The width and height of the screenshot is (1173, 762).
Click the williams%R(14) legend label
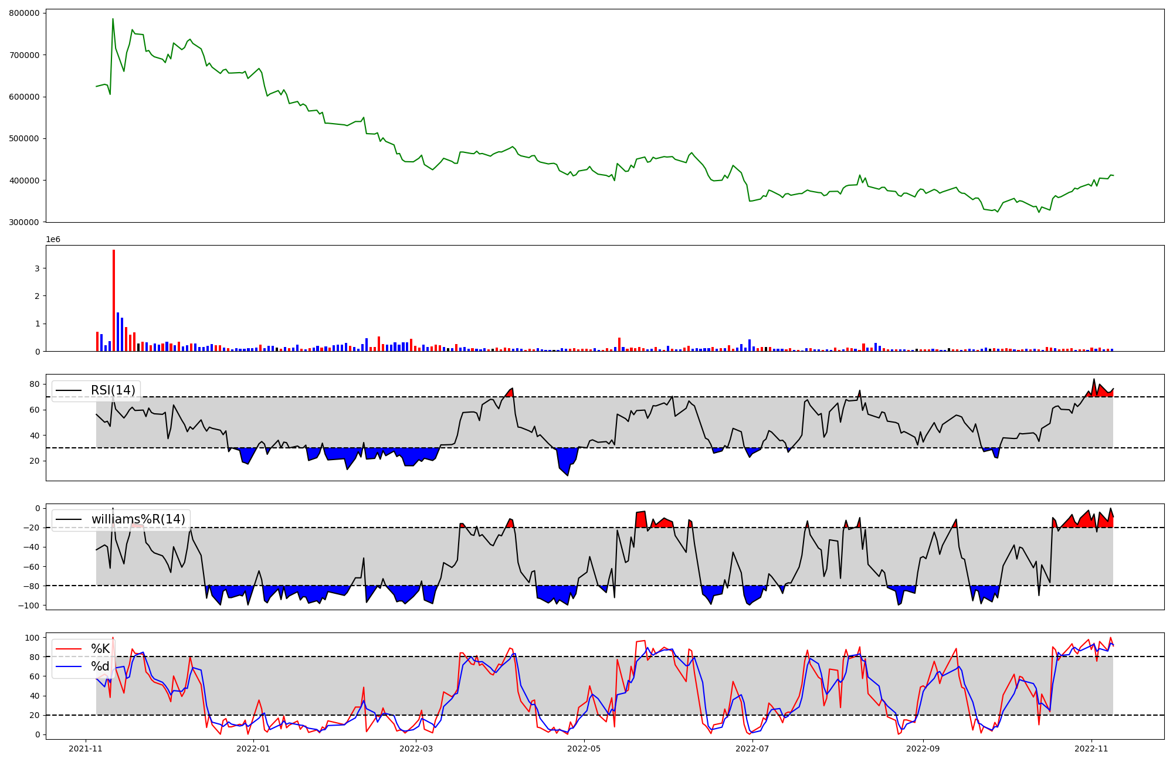point(138,519)
